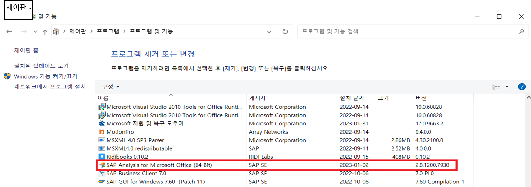Click RIDI Labs publisher cell

click(261, 157)
